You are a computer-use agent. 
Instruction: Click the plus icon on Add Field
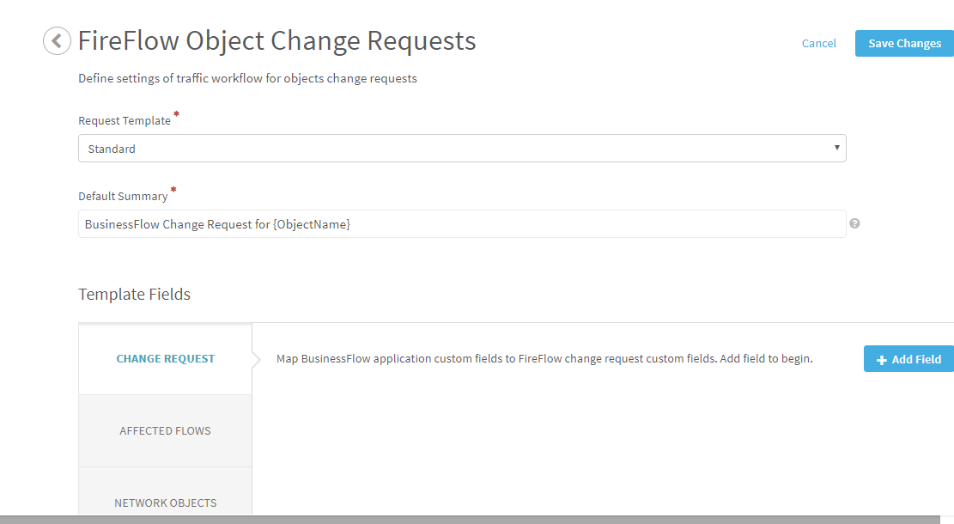pyautogui.click(x=881, y=360)
